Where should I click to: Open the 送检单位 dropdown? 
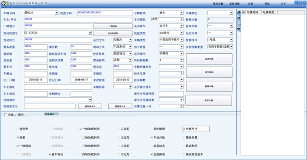click(x=90, y=100)
